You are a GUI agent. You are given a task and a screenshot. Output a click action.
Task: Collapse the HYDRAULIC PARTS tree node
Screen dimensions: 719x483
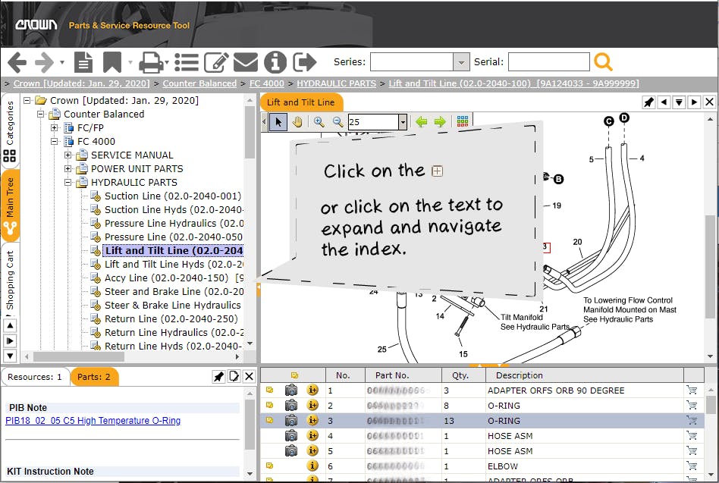[68, 183]
